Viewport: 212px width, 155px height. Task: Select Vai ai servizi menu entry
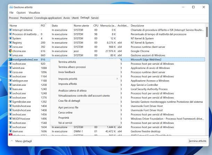[x=65, y=123]
